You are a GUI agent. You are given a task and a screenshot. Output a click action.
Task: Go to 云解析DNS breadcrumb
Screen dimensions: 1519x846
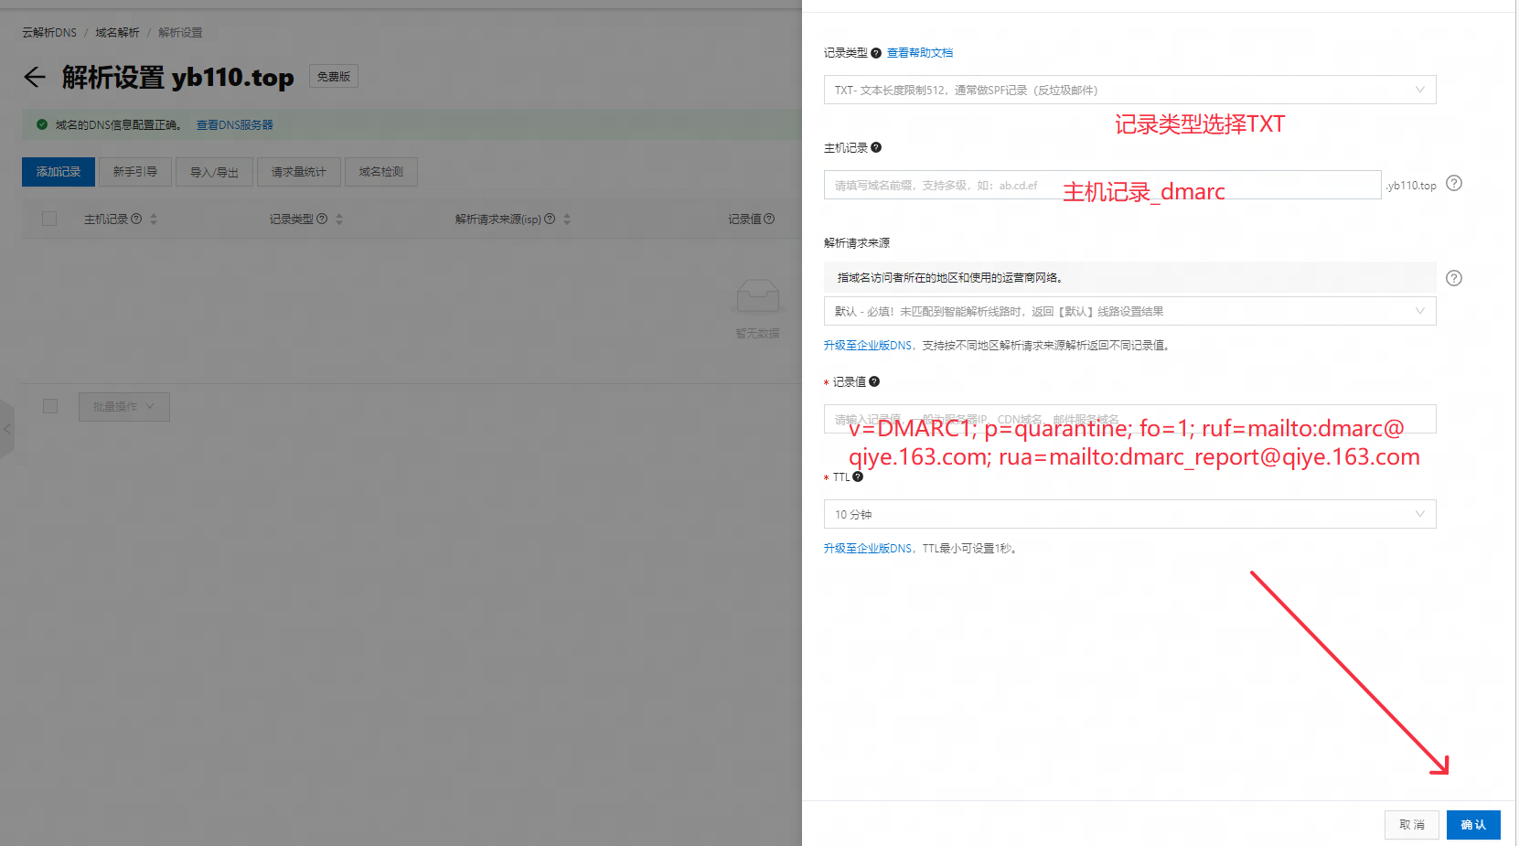[x=49, y=32]
